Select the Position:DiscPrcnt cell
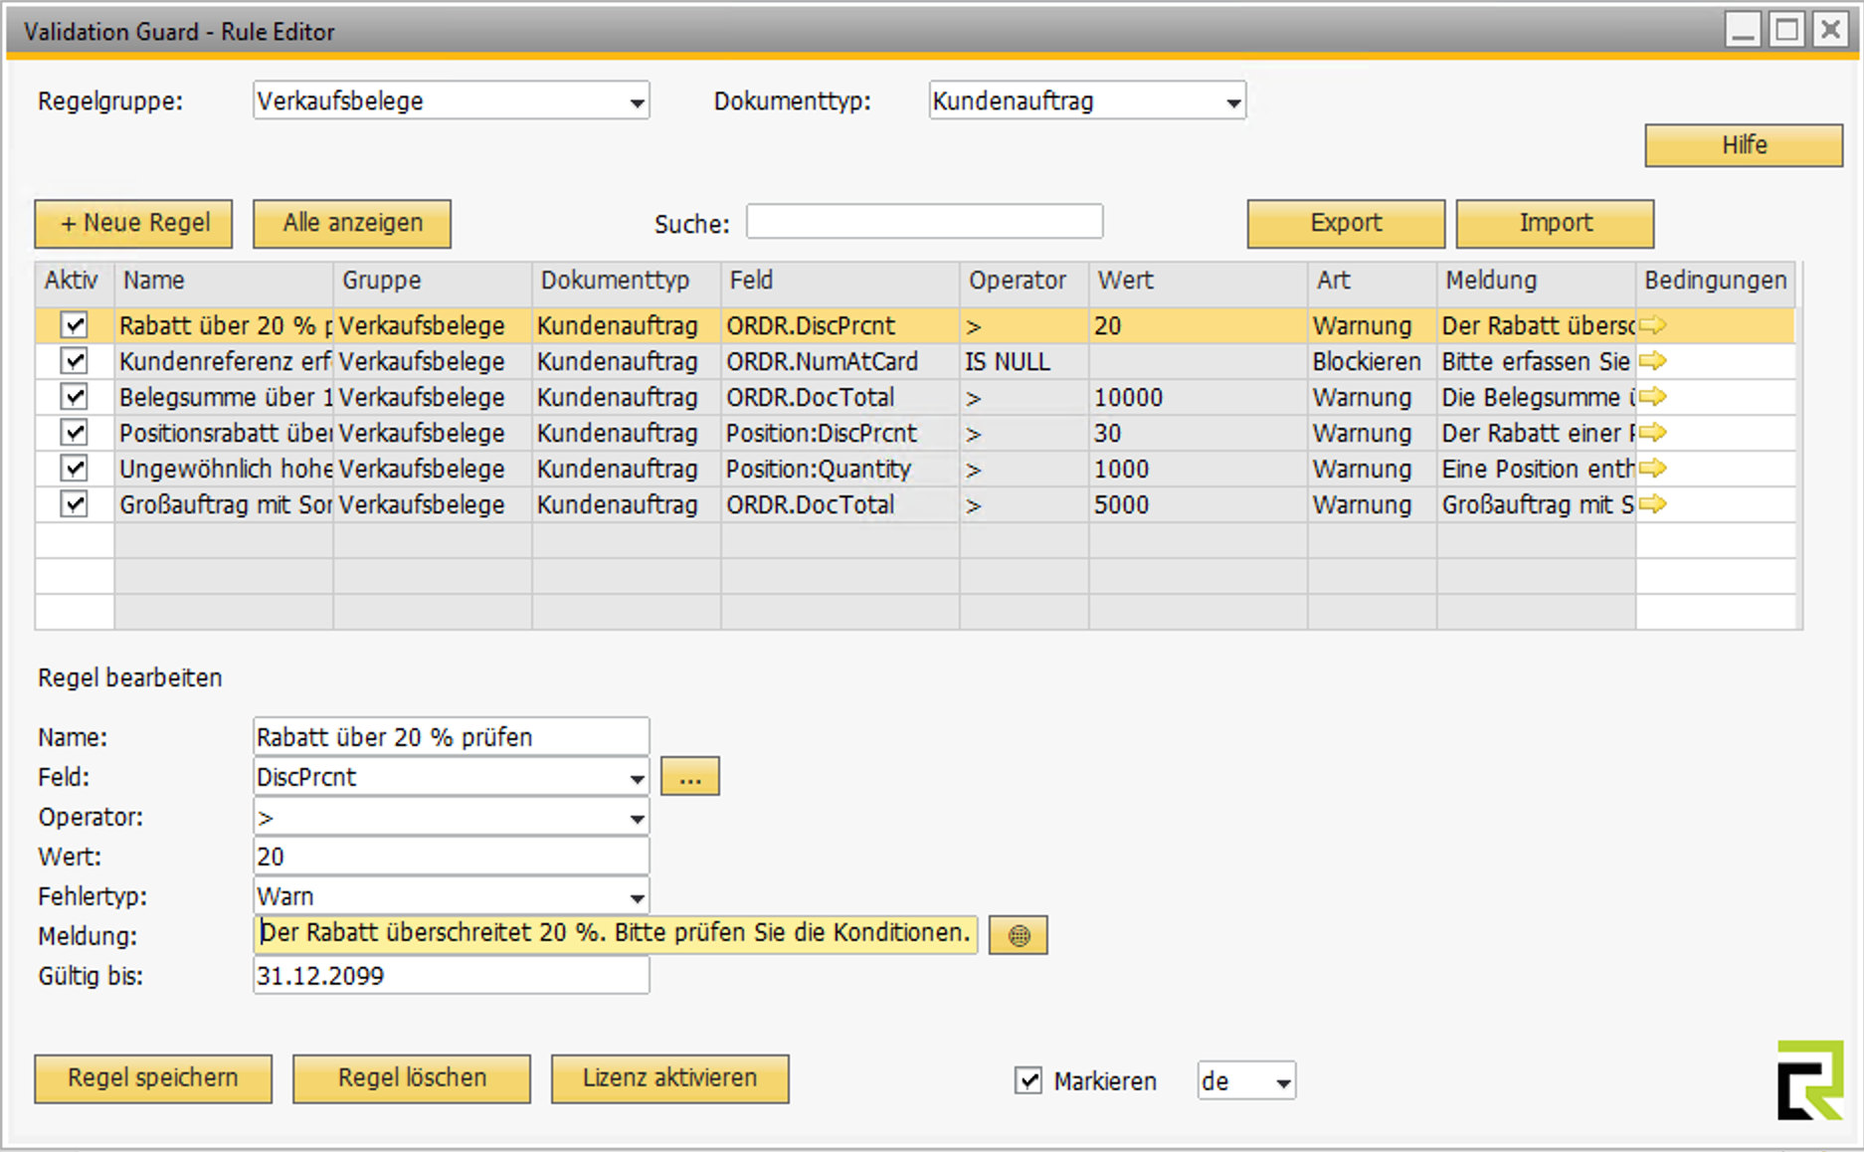The height and width of the screenshot is (1152, 1864). click(x=840, y=433)
